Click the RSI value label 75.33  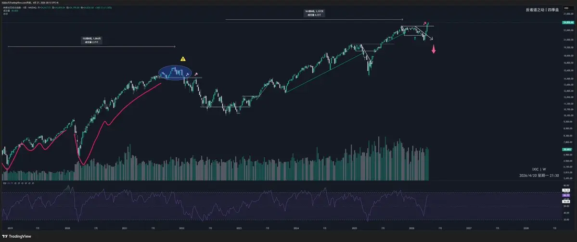(566, 190)
